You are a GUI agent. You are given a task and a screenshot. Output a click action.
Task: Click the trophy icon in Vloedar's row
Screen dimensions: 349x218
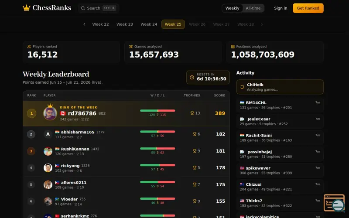(x=195, y=201)
